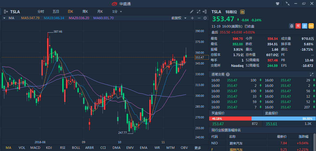Click the pencil drawing tool icon
The image size is (316, 151).
click(192, 12)
